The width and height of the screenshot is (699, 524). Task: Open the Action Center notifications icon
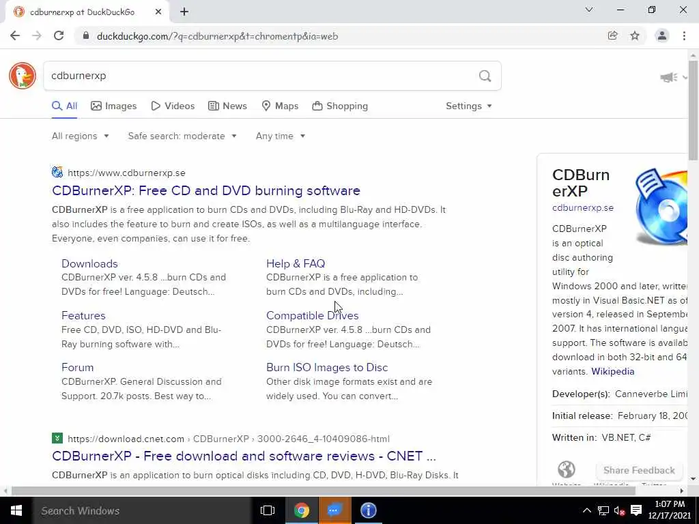click(636, 510)
